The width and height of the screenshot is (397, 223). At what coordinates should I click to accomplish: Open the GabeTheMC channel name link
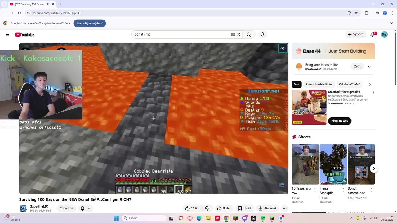click(39, 206)
